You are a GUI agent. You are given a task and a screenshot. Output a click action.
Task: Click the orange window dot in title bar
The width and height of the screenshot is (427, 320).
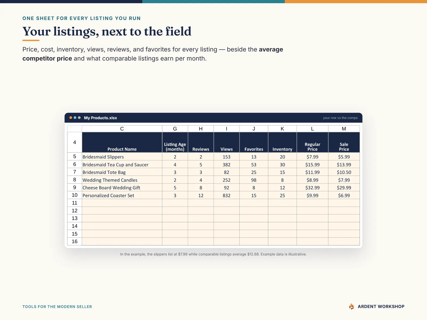[71, 118]
